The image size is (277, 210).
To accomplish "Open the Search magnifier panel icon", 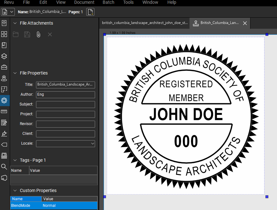I will (4, 166).
